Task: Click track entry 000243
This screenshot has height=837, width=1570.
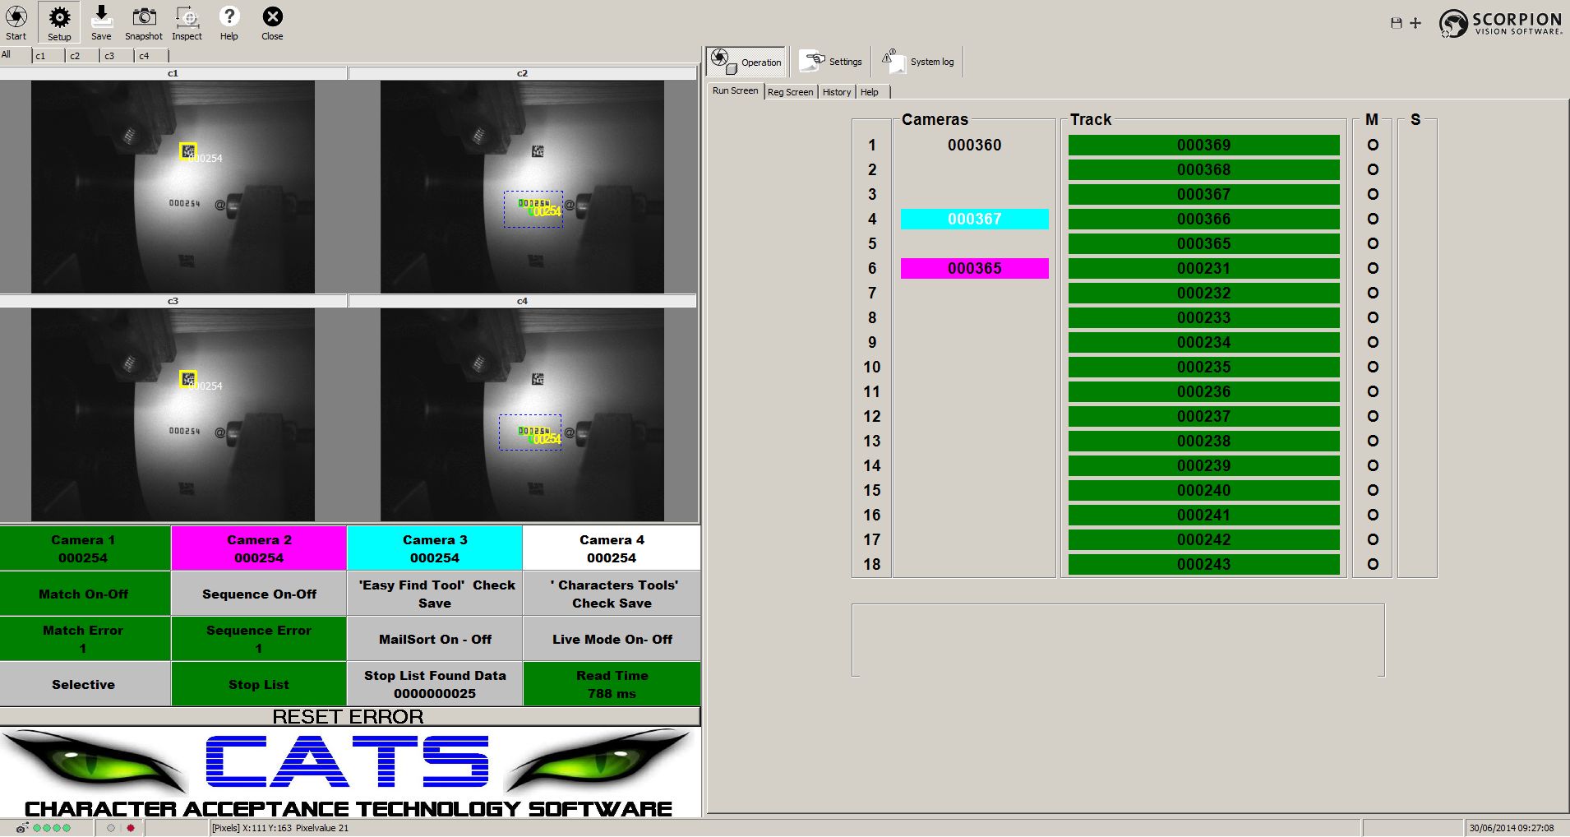Action: (x=1204, y=564)
